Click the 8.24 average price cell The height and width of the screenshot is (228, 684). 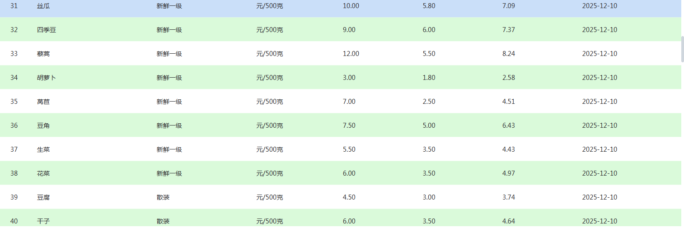(509, 54)
